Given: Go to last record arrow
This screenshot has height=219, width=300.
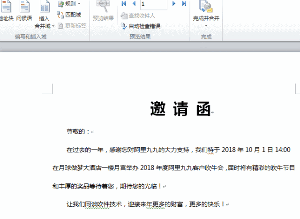Looking at the screenshot, I should coord(184,3).
